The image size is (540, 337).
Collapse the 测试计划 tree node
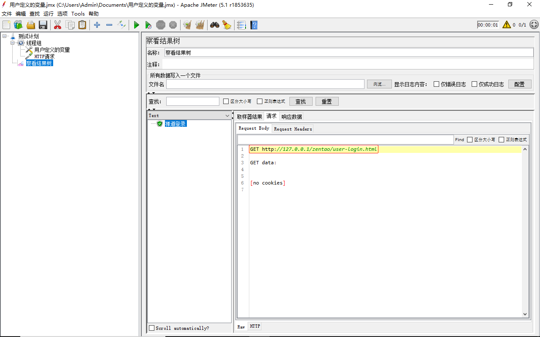(4, 36)
